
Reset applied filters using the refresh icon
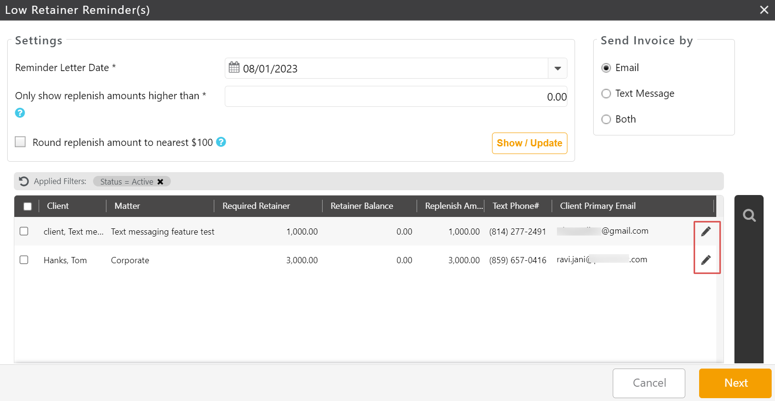(x=24, y=181)
